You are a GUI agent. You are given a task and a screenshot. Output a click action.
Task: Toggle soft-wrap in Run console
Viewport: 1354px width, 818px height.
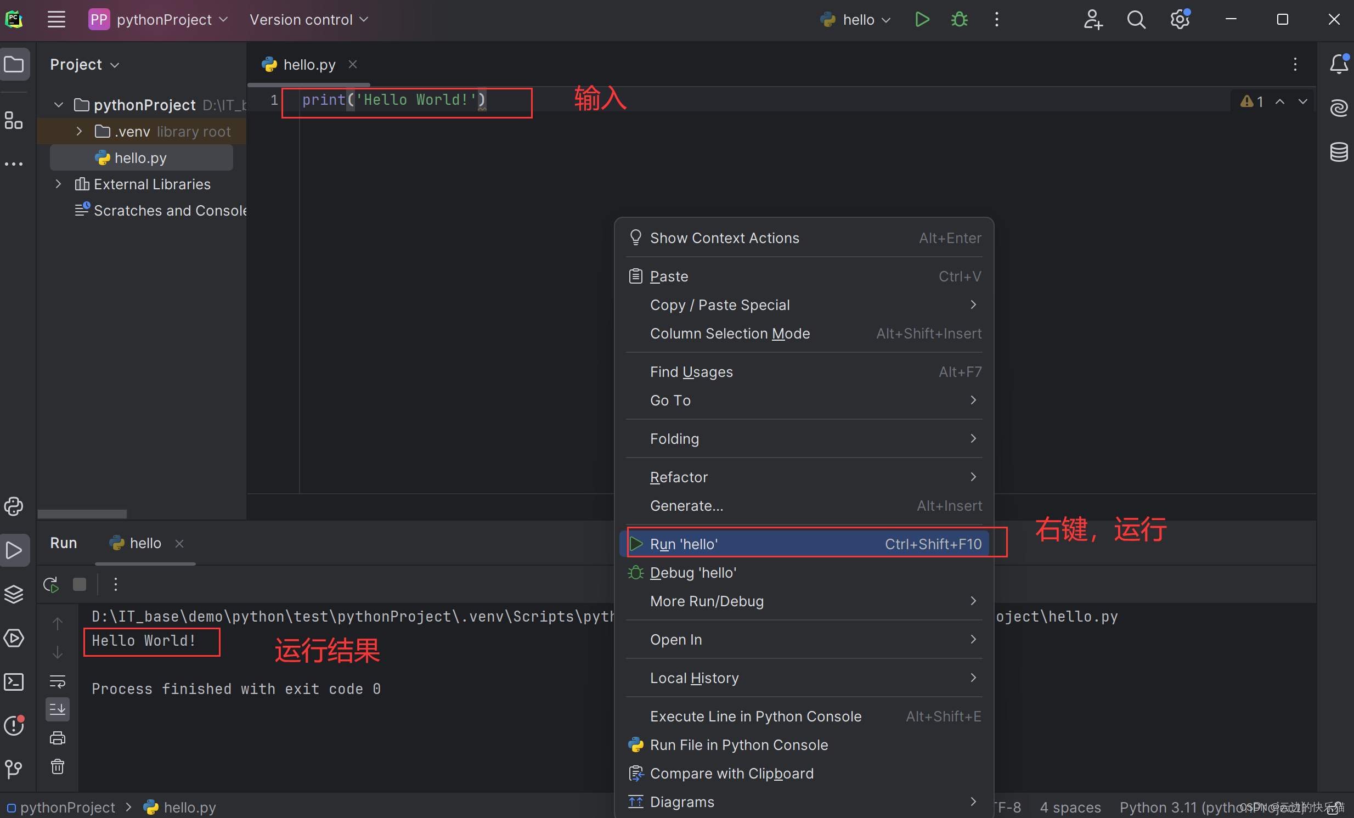click(58, 681)
